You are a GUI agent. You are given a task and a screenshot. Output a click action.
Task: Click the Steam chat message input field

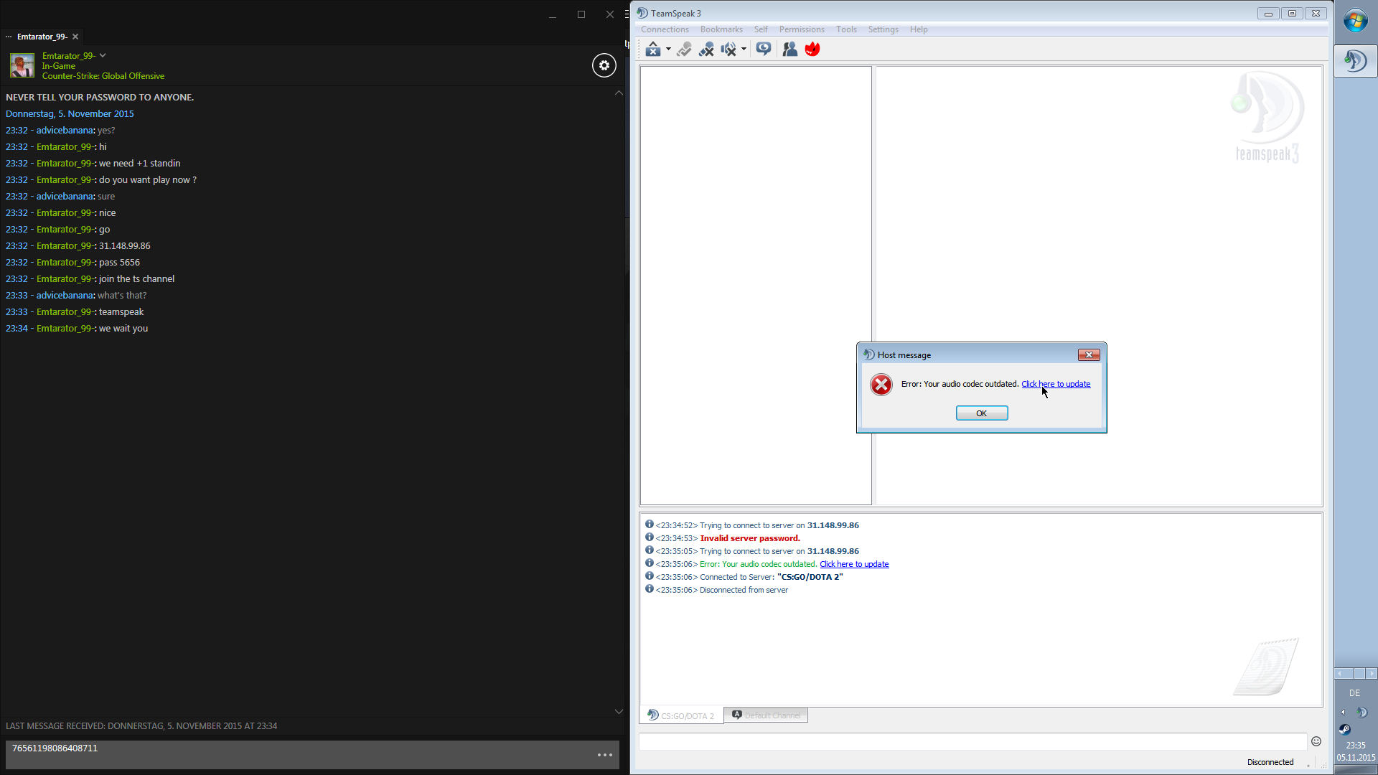tap(301, 754)
